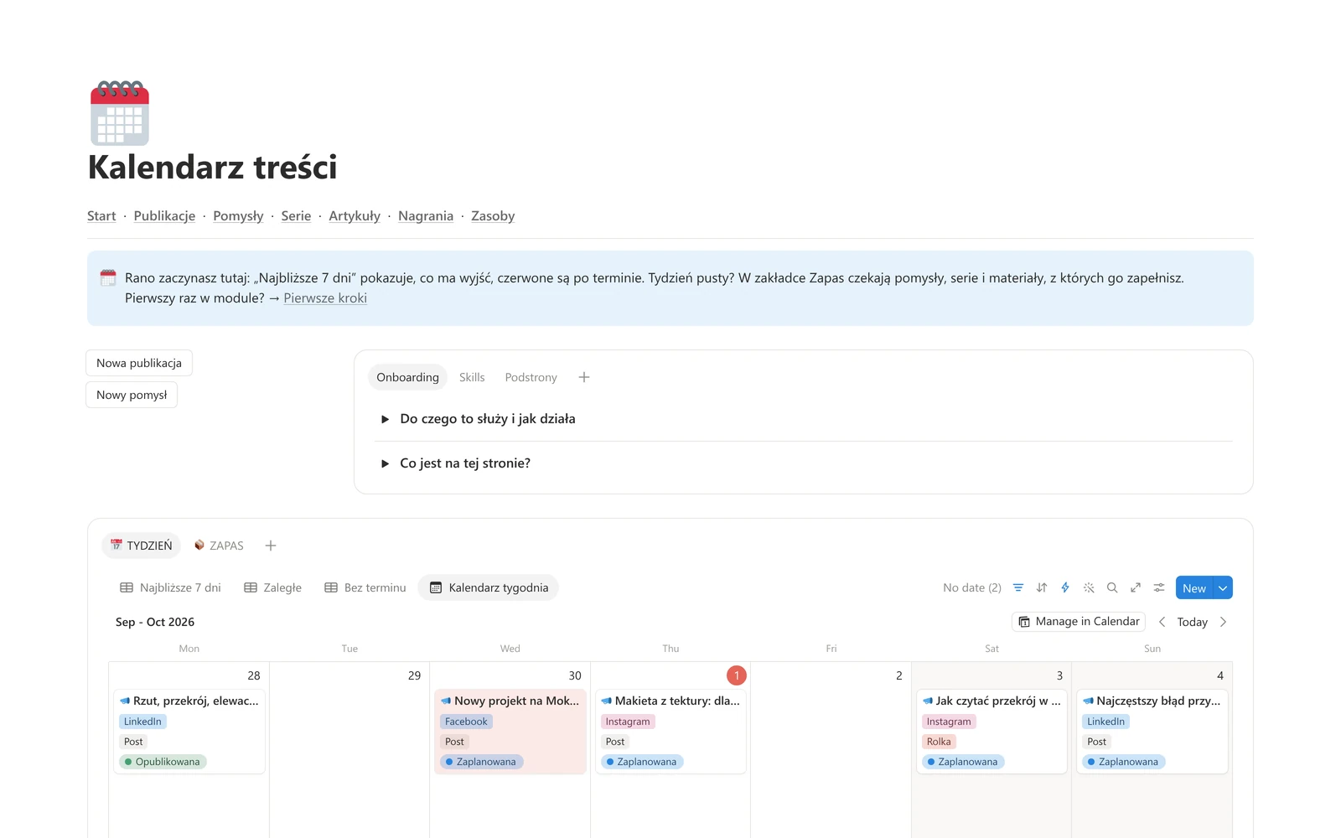Open 'Makieta z tektury: dla...' card
The image size is (1341, 838).
(x=670, y=732)
